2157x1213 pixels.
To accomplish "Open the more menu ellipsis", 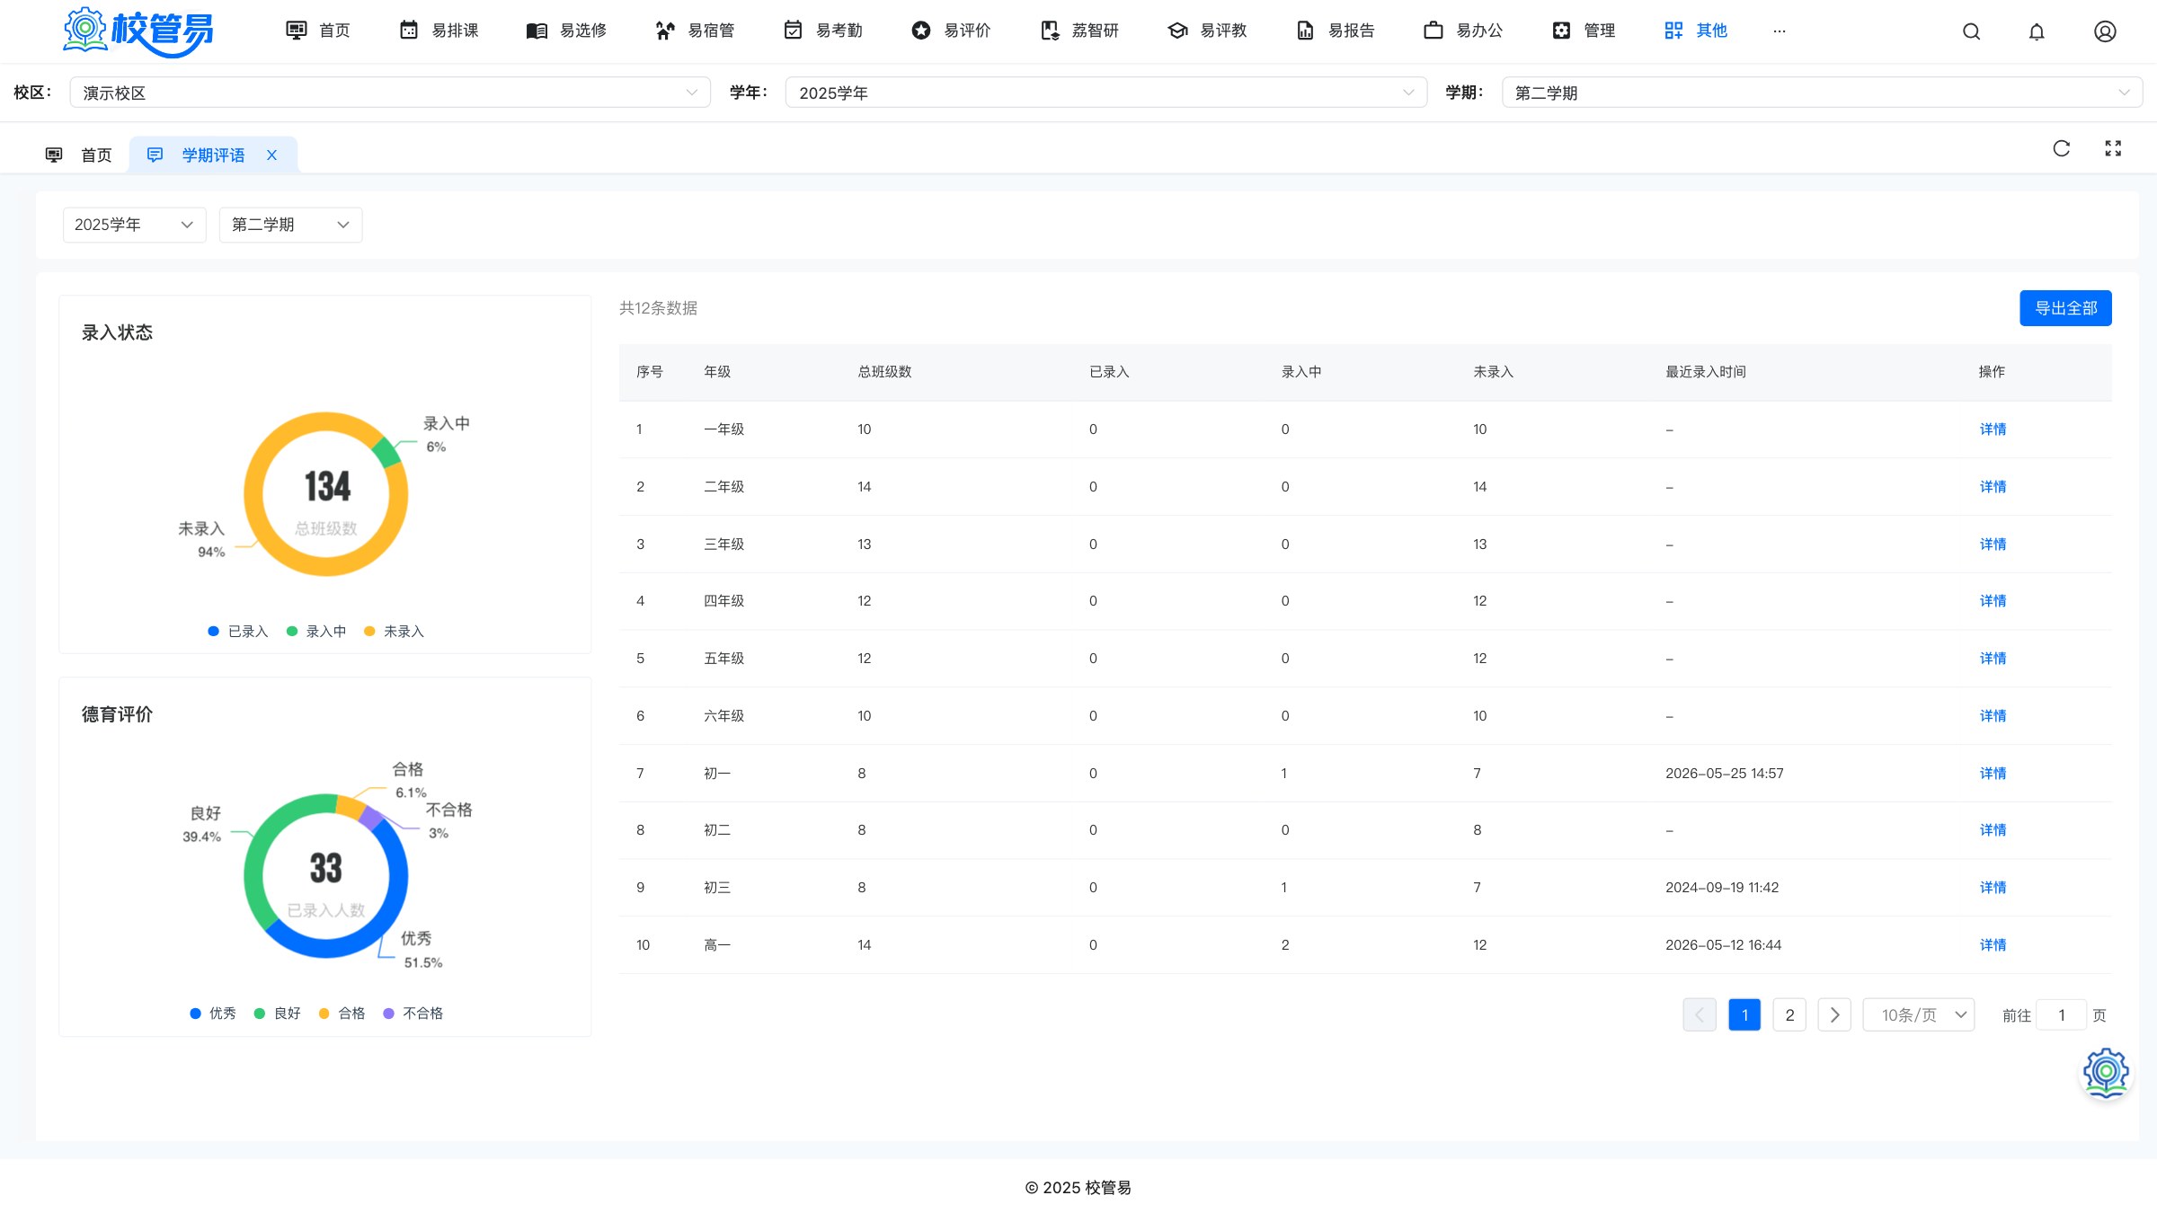I will [1780, 31].
